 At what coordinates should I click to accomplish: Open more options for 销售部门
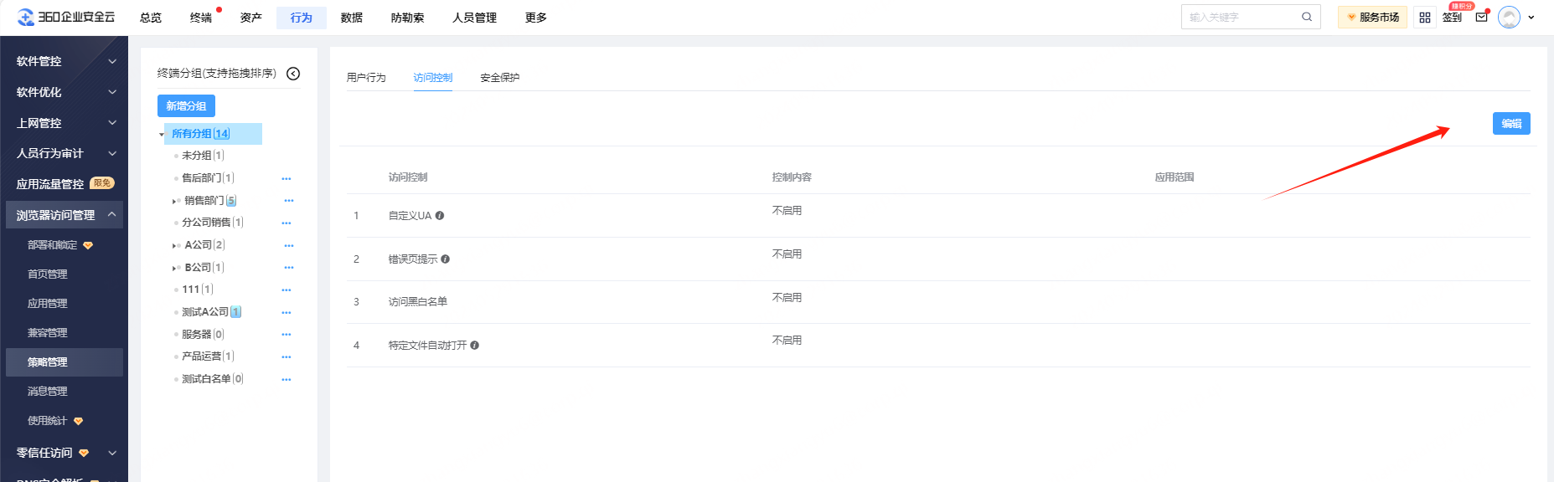tap(289, 201)
